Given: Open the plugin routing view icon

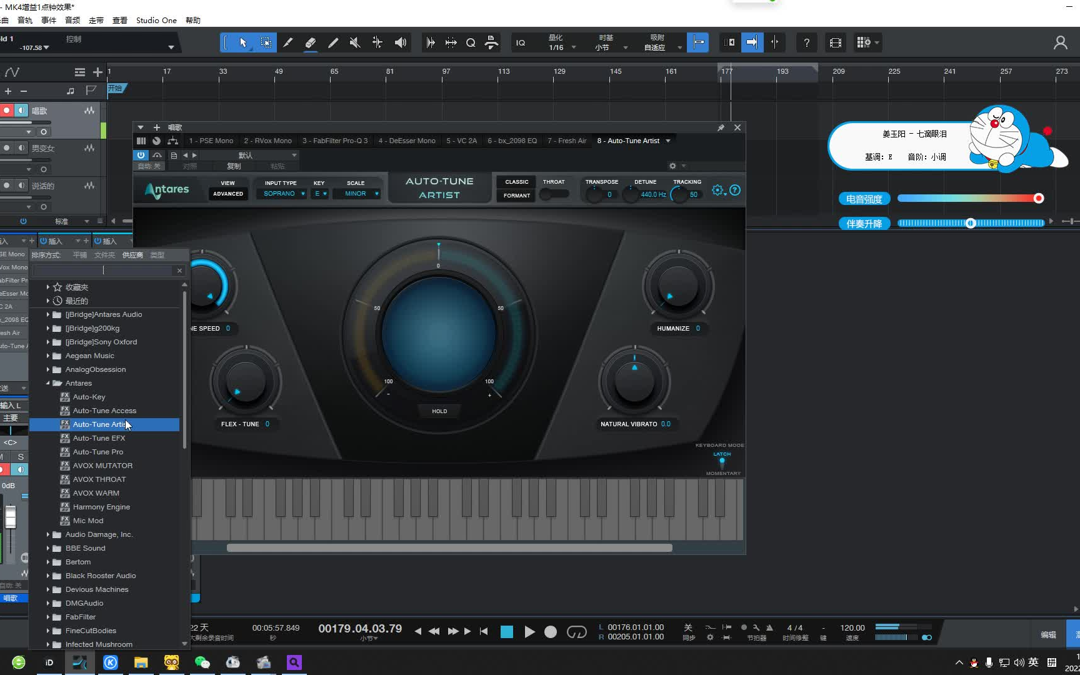Looking at the screenshot, I should point(172,141).
